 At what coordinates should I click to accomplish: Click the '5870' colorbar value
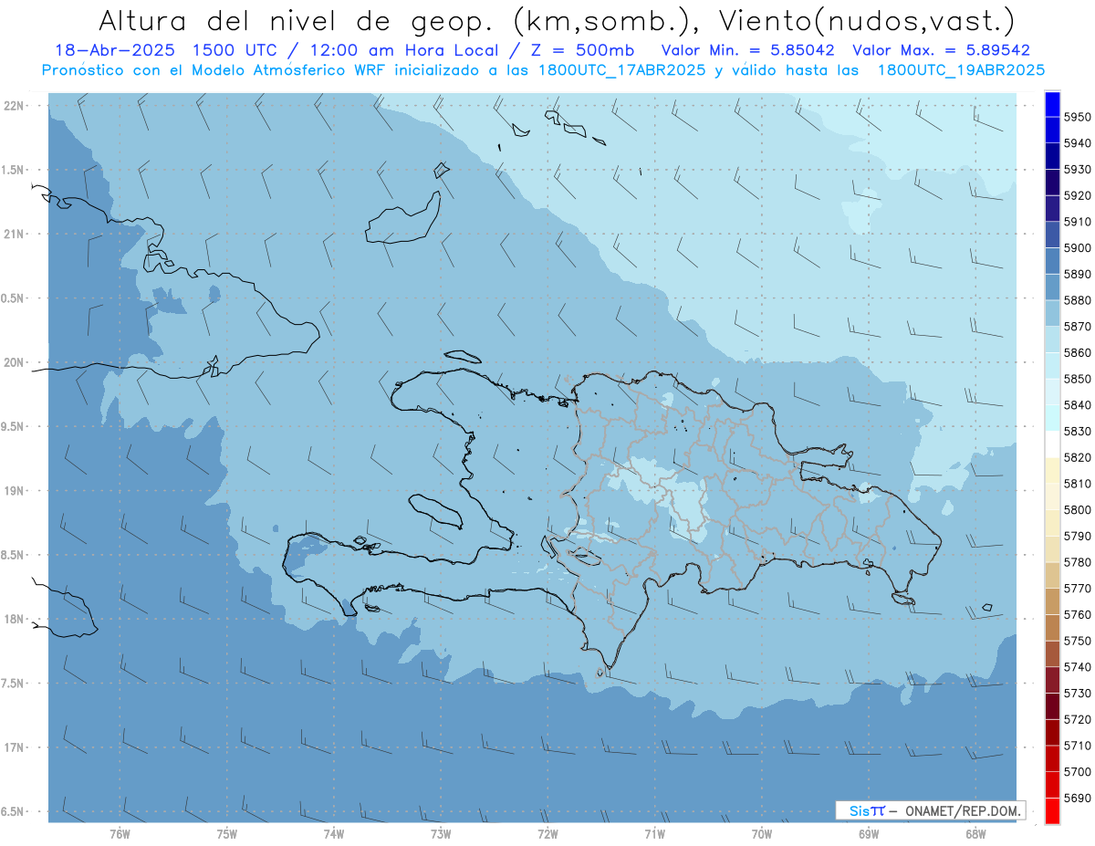pyautogui.click(x=1078, y=326)
